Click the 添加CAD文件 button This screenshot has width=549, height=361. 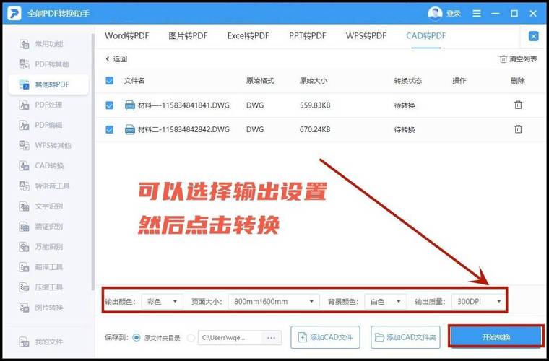[x=325, y=338]
